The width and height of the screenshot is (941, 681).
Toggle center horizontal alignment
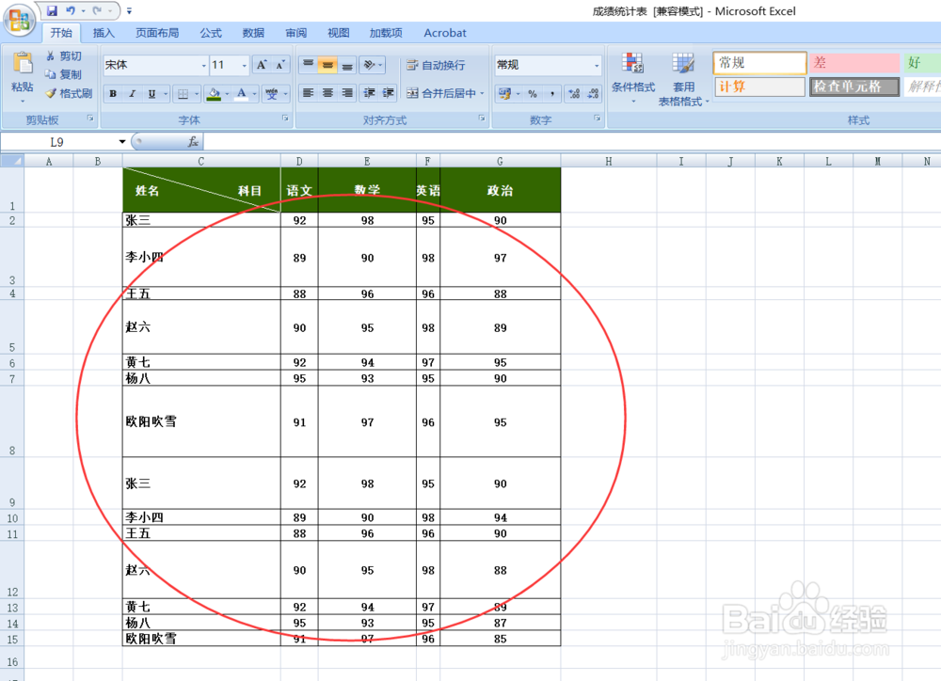pyautogui.click(x=327, y=93)
